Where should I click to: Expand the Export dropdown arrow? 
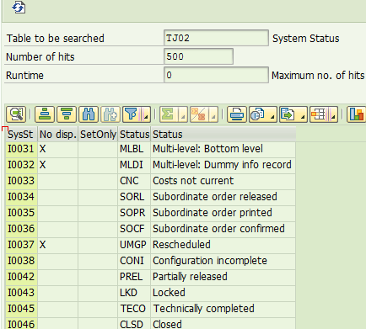[x=303, y=114]
